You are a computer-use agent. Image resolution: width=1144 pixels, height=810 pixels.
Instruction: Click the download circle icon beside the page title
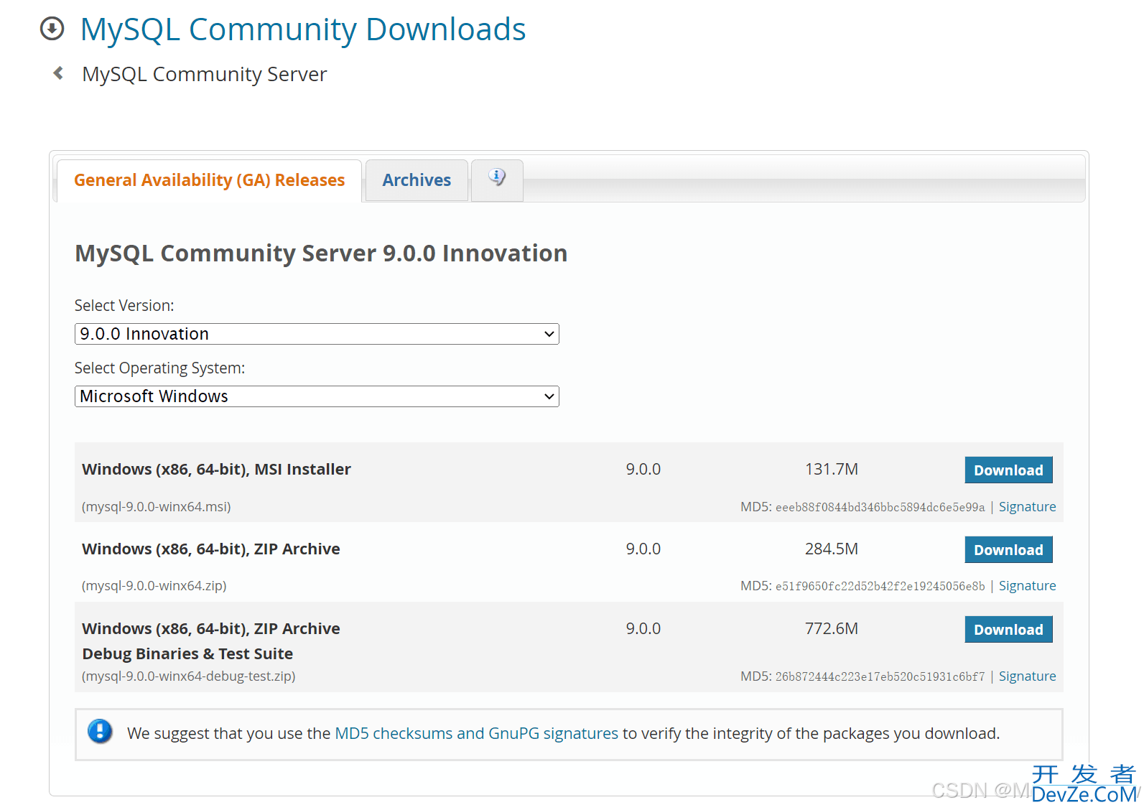coord(52,29)
